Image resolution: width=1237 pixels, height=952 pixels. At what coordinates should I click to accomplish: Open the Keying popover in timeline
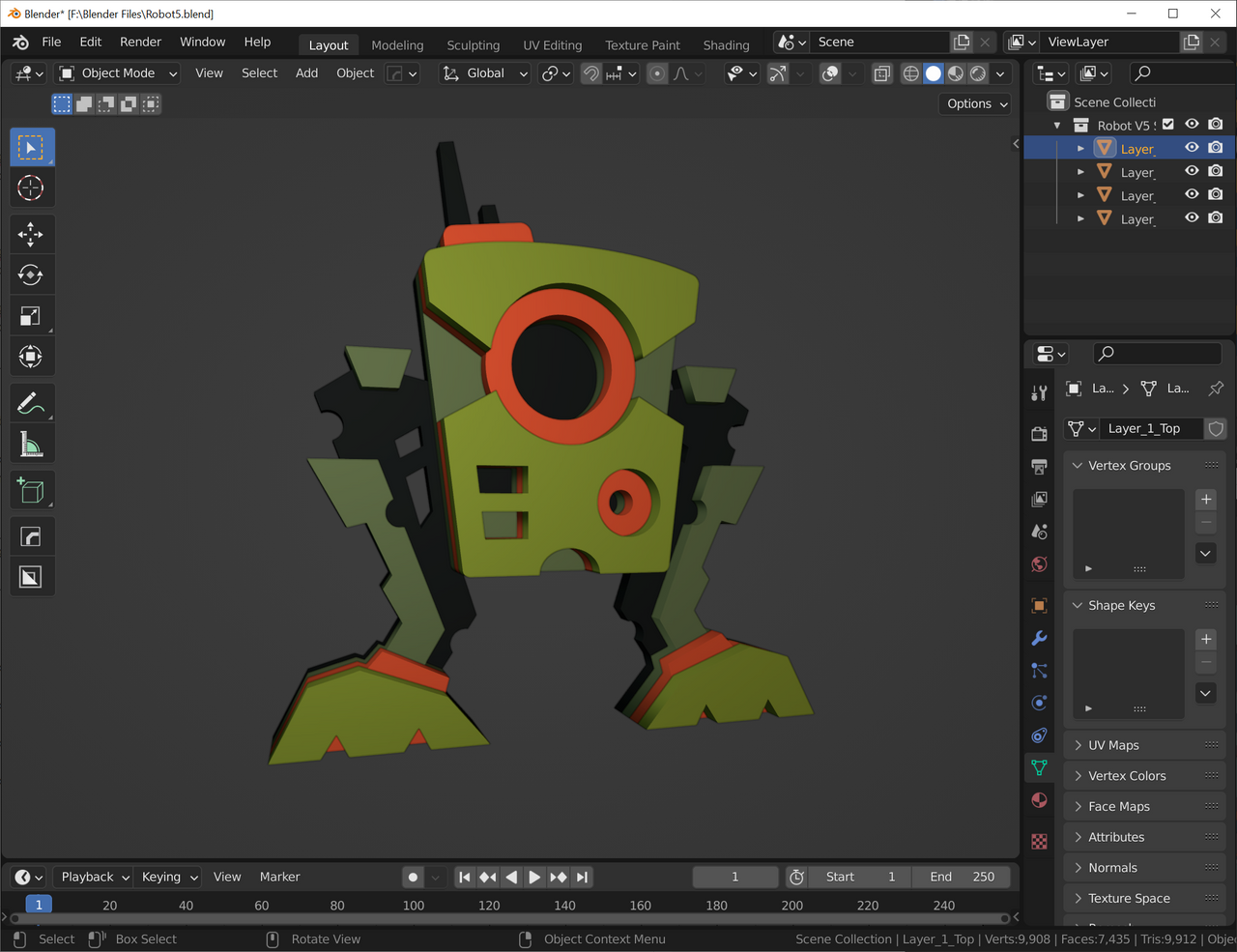(x=169, y=877)
